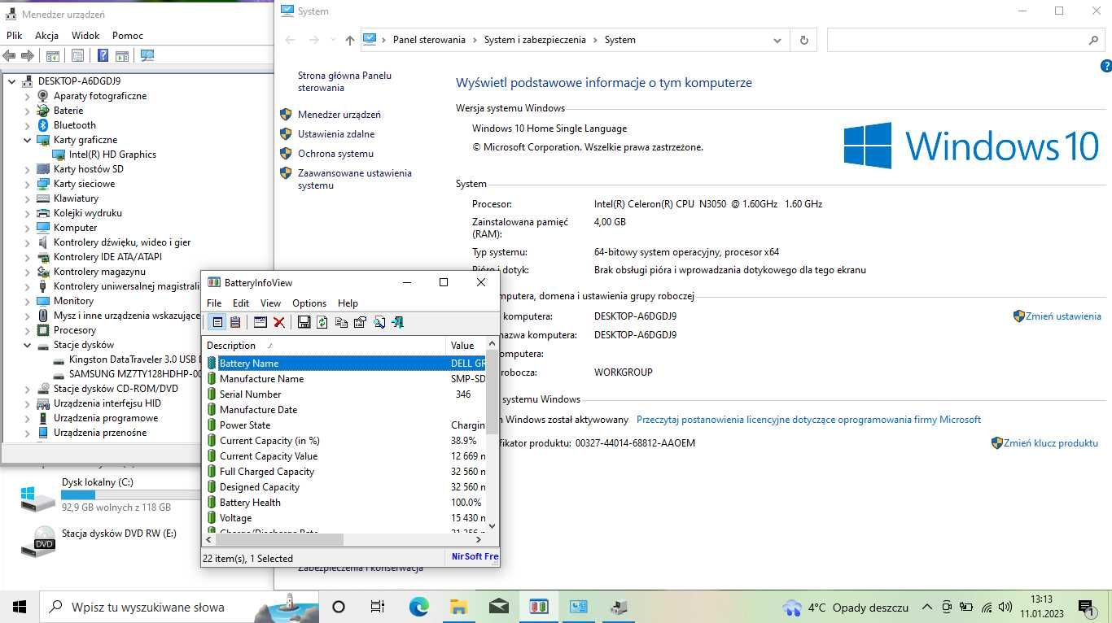Click Windows Start button
The height and width of the screenshot is (623, 1112).
[x=20, y=607]
